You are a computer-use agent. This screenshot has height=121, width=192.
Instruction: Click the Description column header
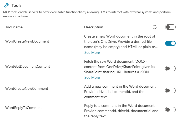[x=94, y=27]
